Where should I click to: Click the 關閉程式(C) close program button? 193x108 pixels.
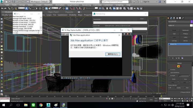pyautogui.click(x=113, y=54)
